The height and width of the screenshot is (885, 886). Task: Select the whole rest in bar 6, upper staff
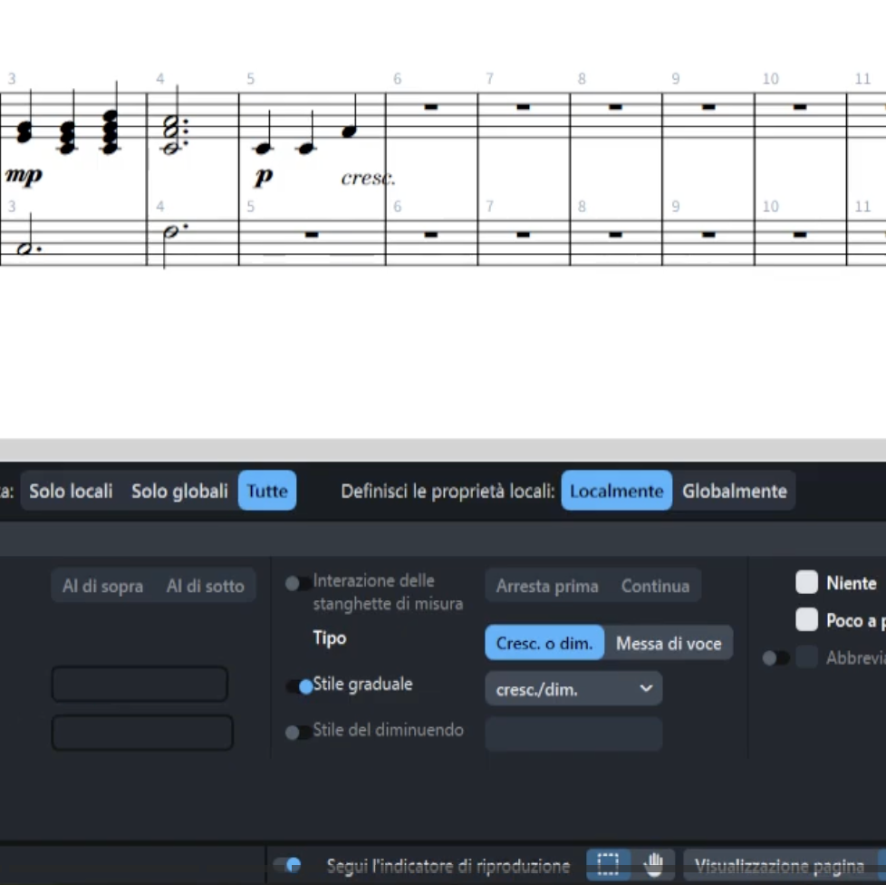point(431,107)
